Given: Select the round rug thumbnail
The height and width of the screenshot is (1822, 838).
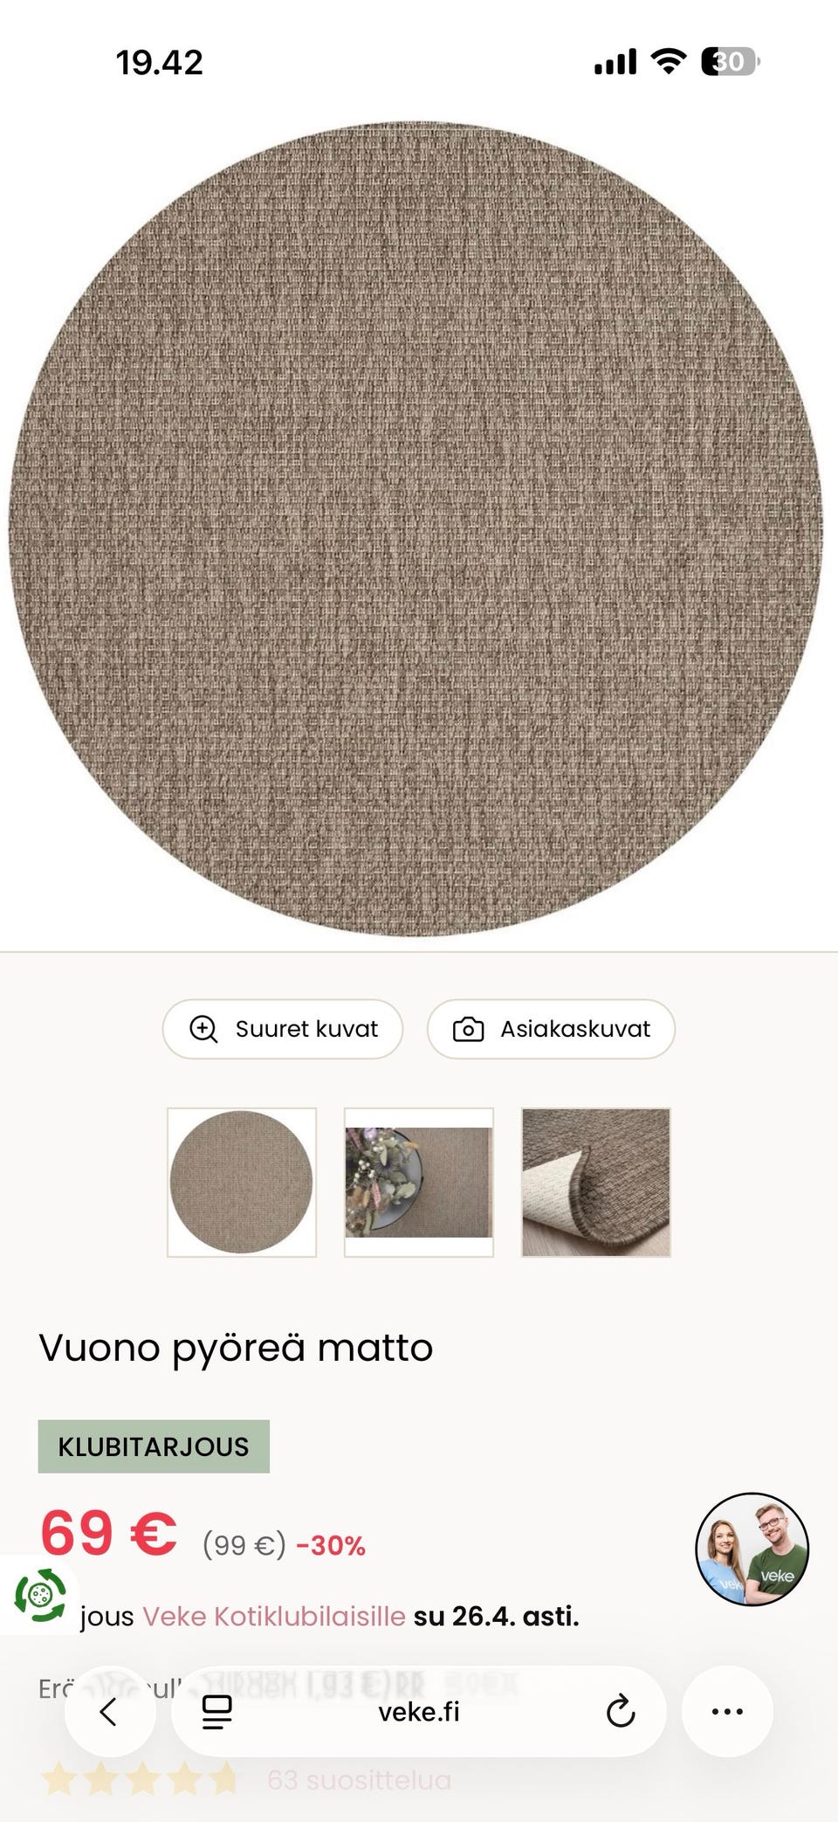Looking at the screenshot, I should tap(242, 1183).
